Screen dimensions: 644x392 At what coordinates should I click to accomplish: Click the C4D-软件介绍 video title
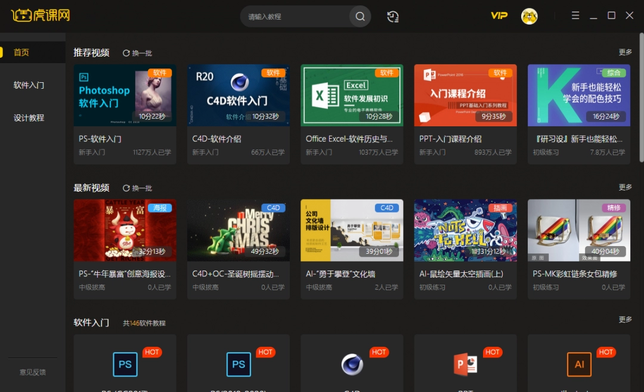point(217,139)
